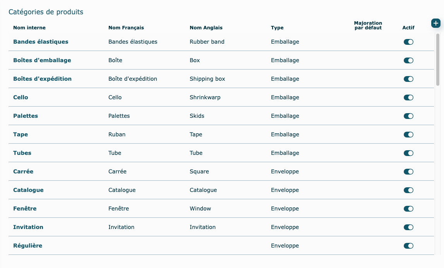Click the Nom Anglais column header
444x268 pixels.
[x=206, y=28]
